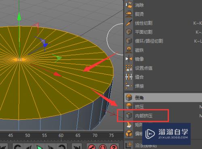Jump to frame 75 on timeline
Image resolution: width=202 pixels, height=149 pixels.
click(x=112, y=135)
